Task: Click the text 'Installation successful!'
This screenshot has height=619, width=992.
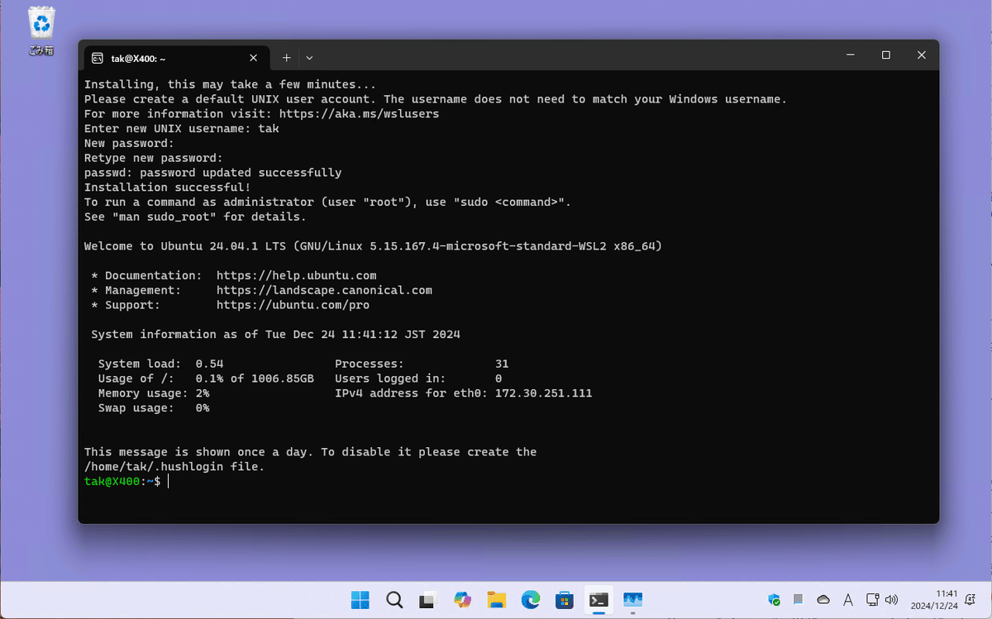Action: (x=167, y=188)
